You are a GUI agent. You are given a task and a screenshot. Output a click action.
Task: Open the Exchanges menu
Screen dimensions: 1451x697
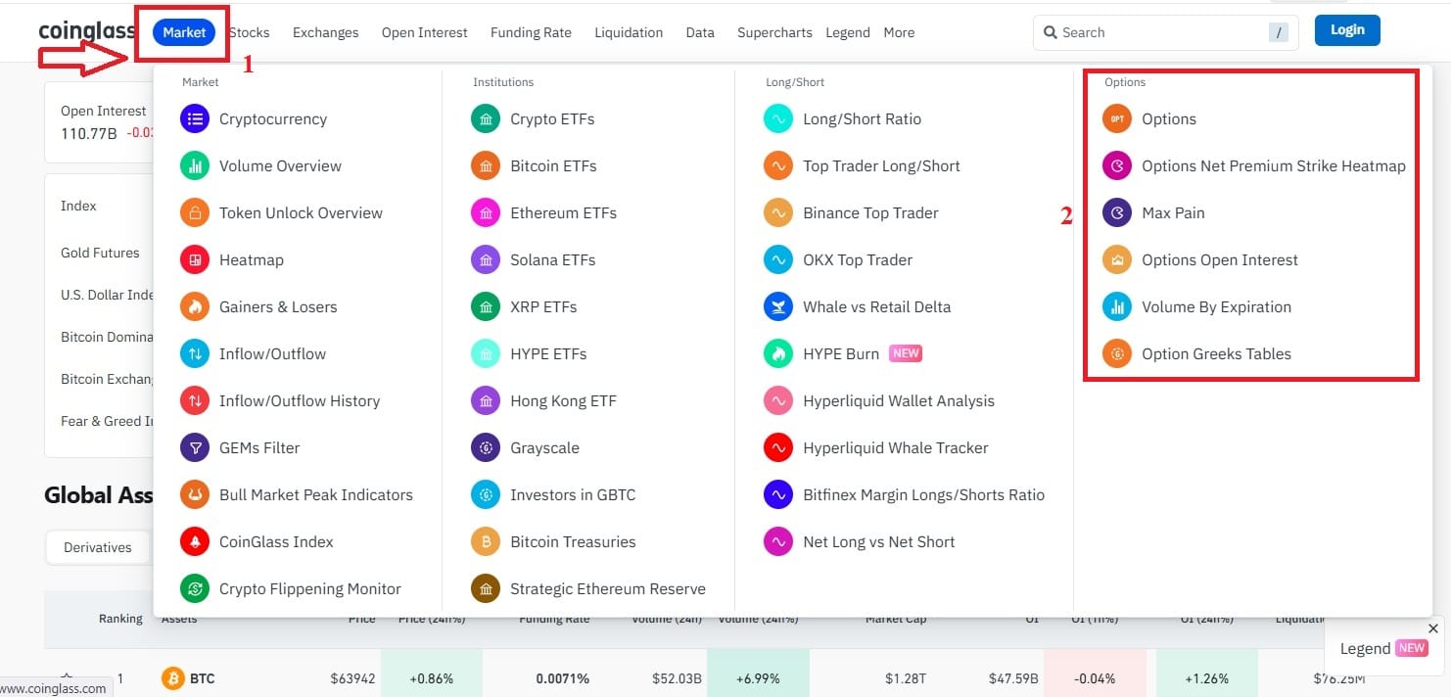pos(326,32)
